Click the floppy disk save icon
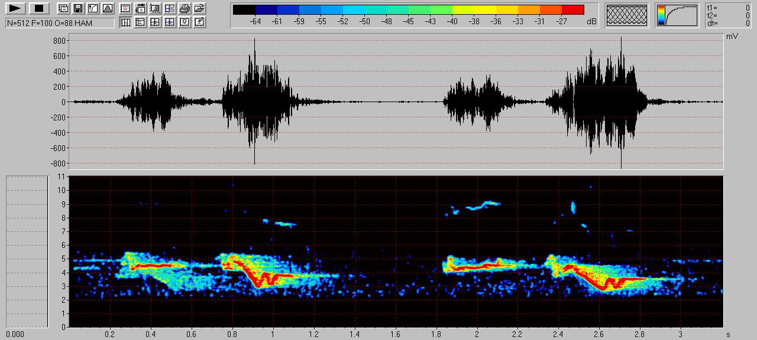The width and height of the screenshot is (757, 340). [78, 8]
